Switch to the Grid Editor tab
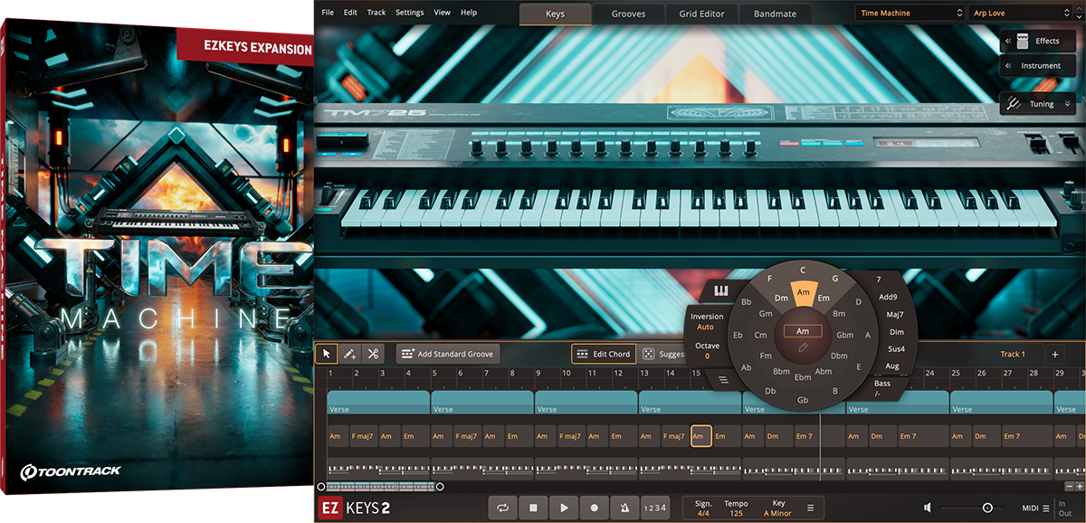 tap(702, 14)
